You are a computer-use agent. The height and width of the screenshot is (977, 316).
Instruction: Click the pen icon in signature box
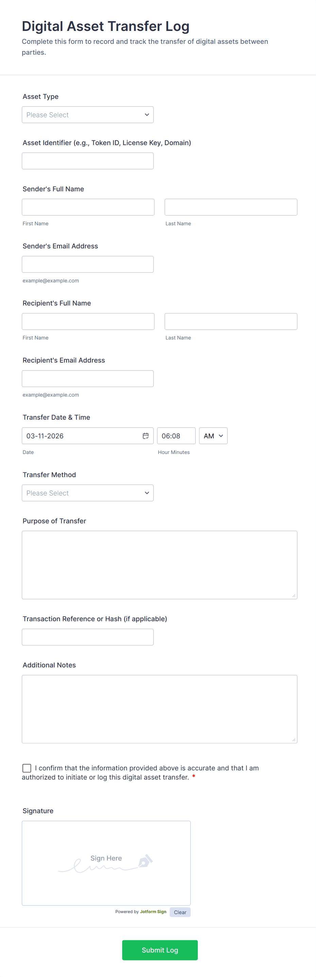point(145,861)
